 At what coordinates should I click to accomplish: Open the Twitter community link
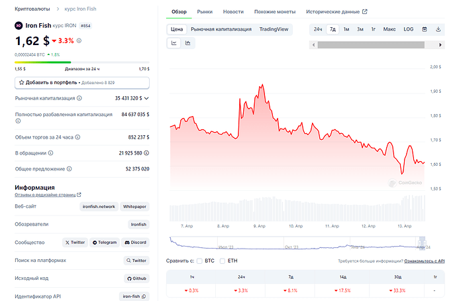point(76,243)
